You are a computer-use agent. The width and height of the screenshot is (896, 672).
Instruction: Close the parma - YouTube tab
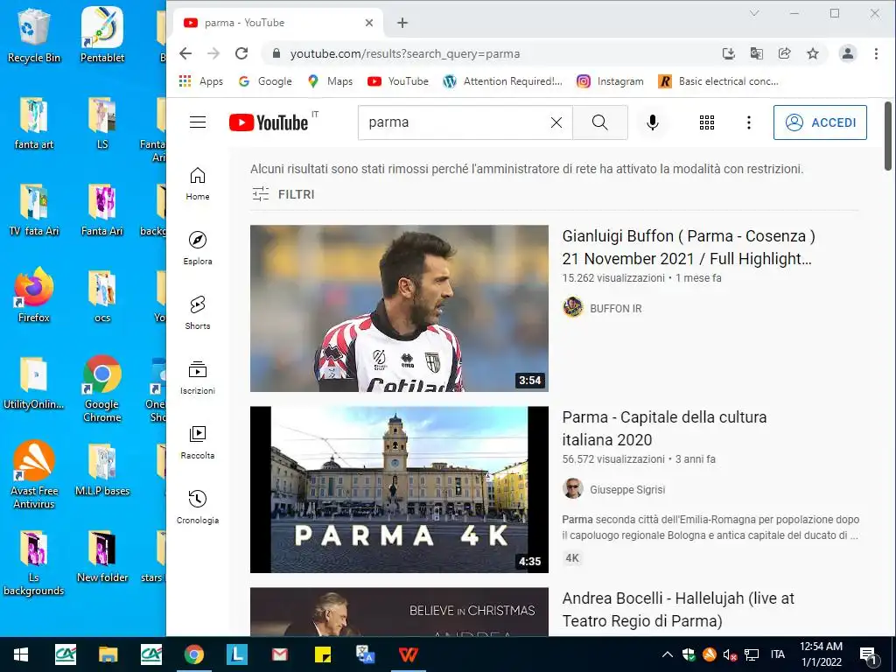click(x=369, y=23)
